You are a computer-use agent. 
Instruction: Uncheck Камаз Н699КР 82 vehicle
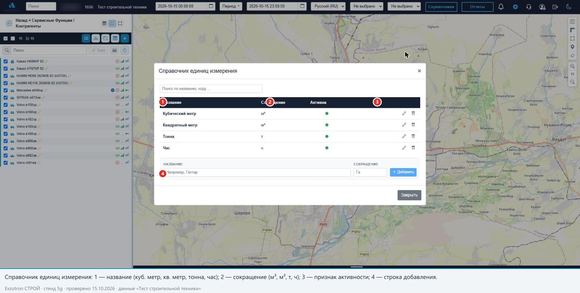coord(6,61)
